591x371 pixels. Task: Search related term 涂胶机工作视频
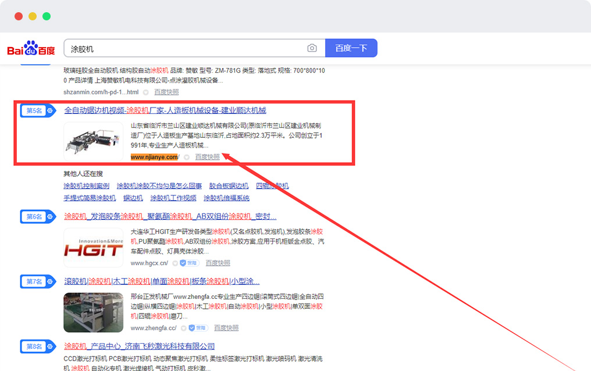tap(173, 198)
